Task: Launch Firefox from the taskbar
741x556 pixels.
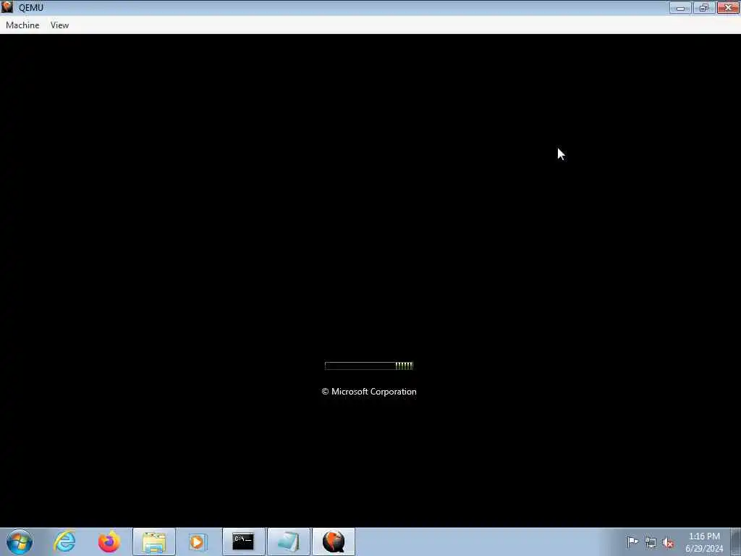Action: (x=109, y=542)
